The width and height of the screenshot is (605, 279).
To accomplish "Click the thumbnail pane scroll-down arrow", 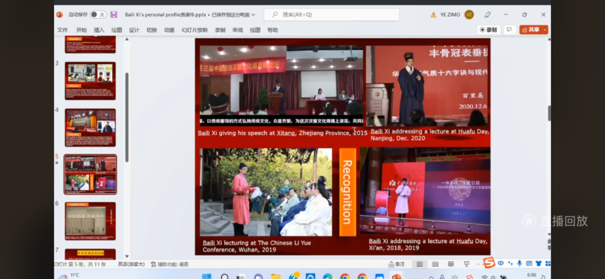I will tap(127, 256).
